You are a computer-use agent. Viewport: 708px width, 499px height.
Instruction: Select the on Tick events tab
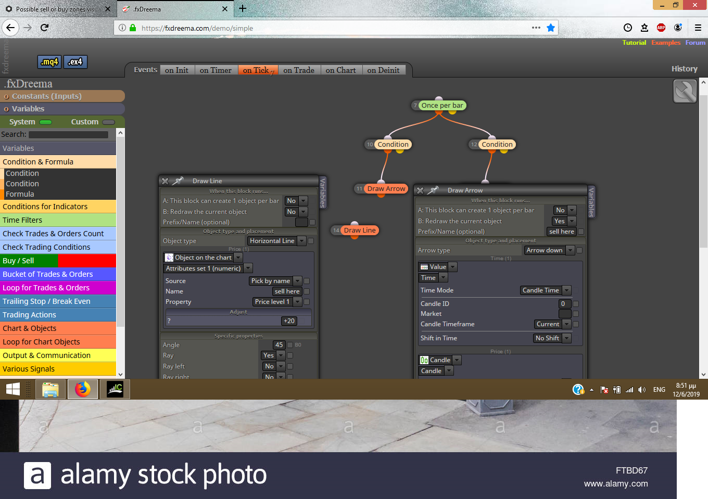click(258, 70)
